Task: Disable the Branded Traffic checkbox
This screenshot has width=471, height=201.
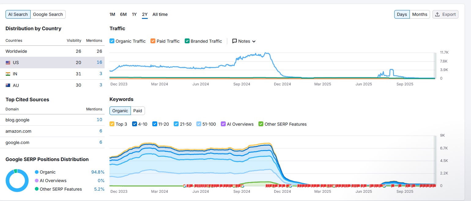Action: tap(187, 41)
